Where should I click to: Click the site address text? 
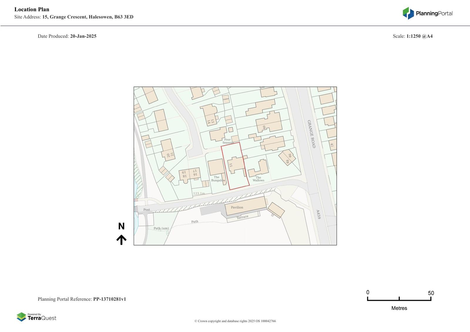tap(74, 17)
